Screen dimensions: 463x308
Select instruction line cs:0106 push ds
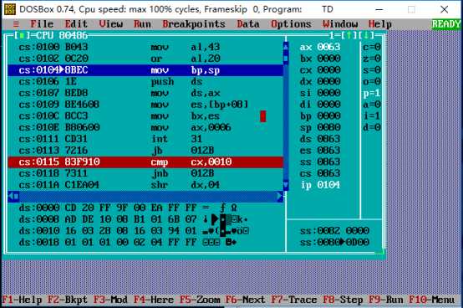[x=145, y=81]
